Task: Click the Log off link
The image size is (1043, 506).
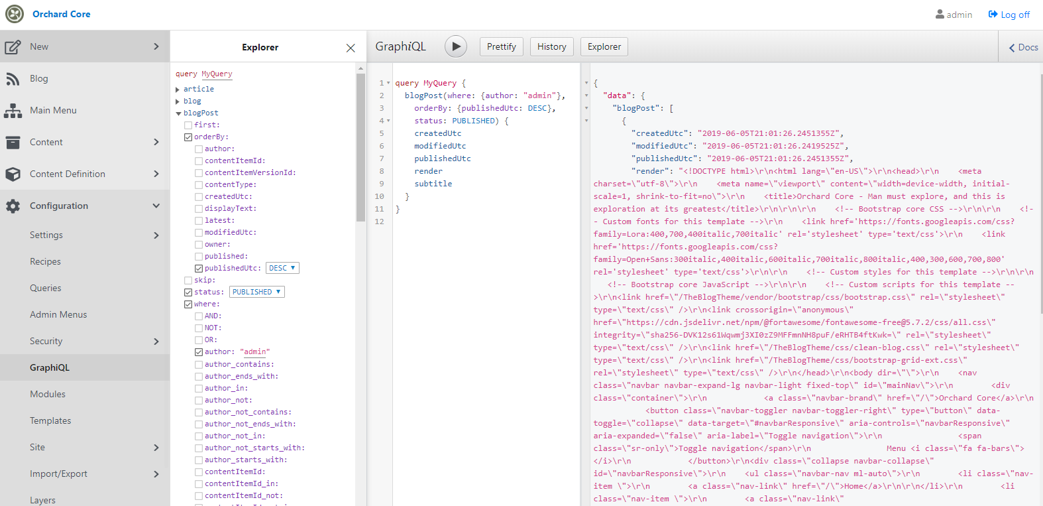Action: (1009, 15)
